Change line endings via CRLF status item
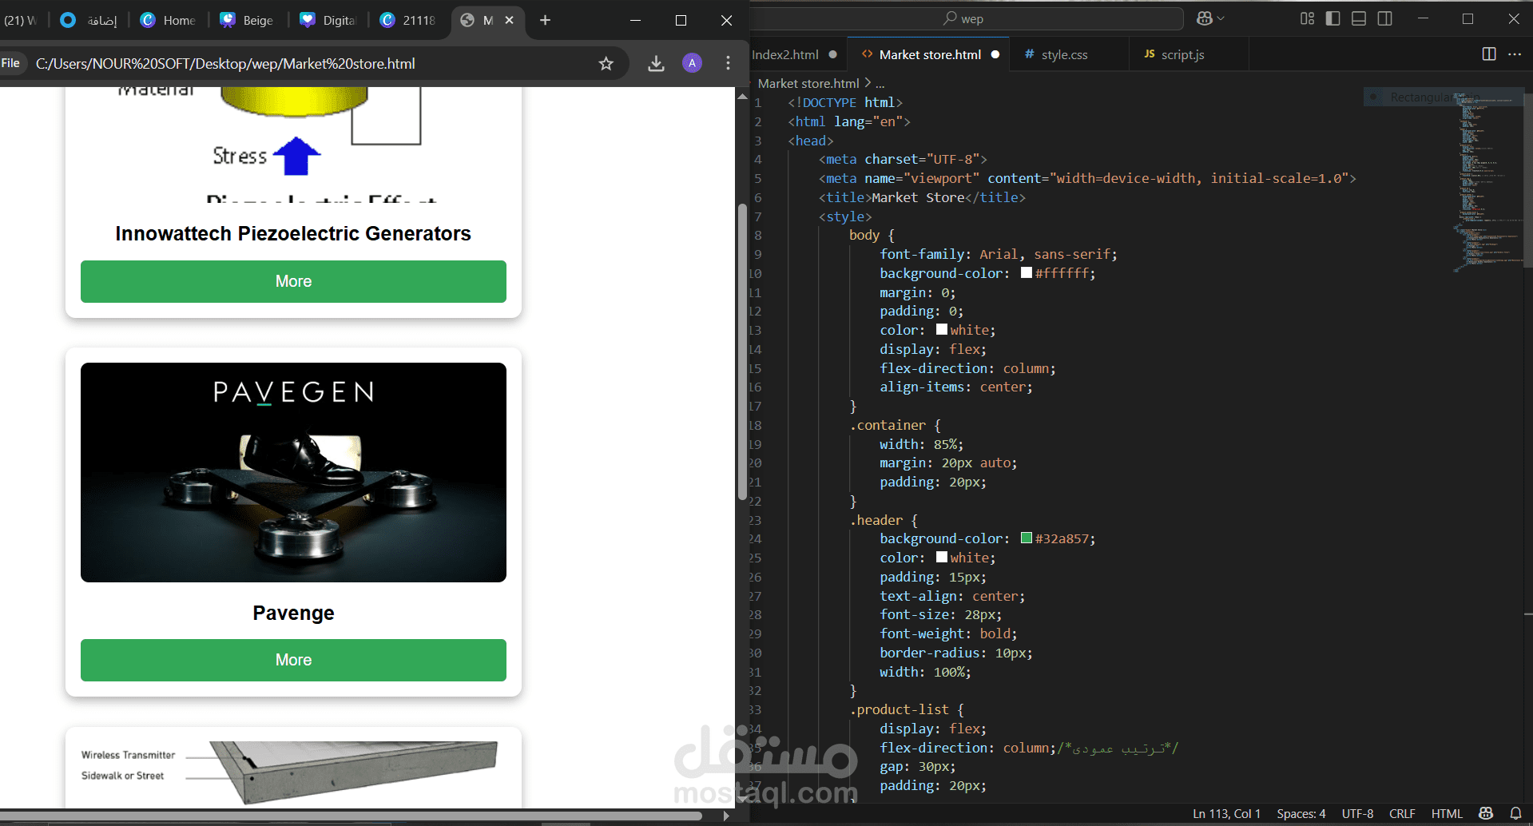The image size is (1533, 826). click(x=1402, y=813)
